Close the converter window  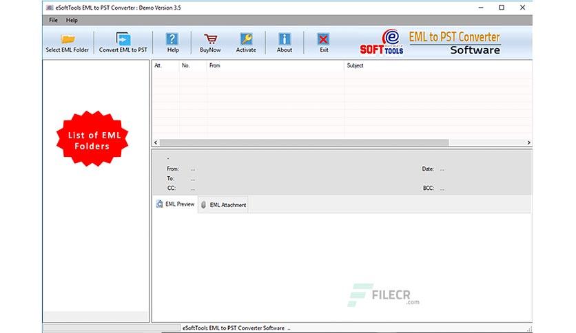pos(522,8)
